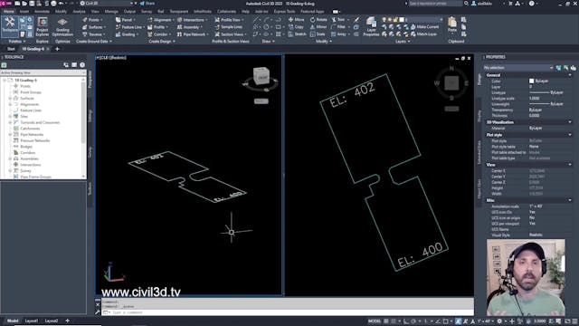This screenshot has height=326, width=579.
Task: Toggle the highlighted annotation status bar button
Action: point(459,321)
